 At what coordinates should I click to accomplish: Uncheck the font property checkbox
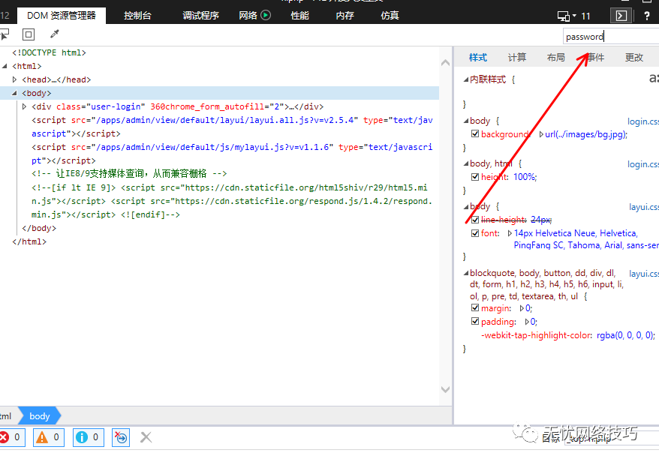pyautogui.click(x=475, y=233)
